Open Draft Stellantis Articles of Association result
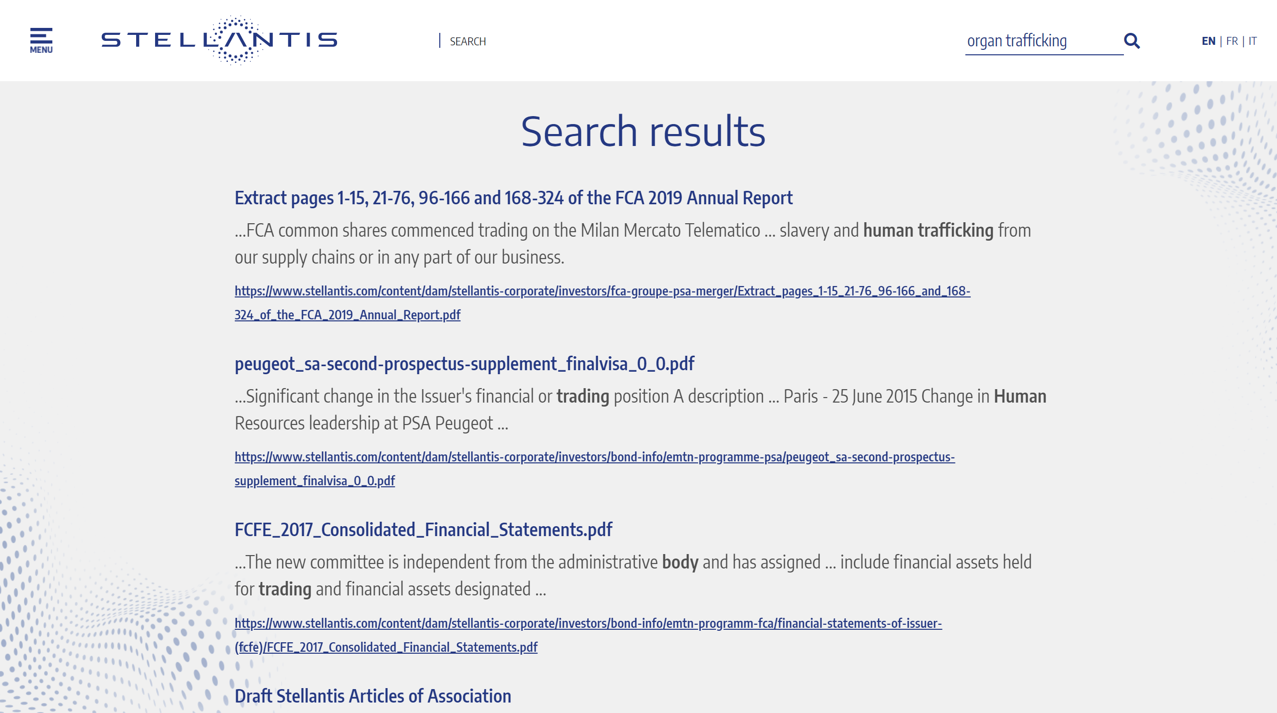This screenshot has width=1277, height=713. click(x=372, y=696)
